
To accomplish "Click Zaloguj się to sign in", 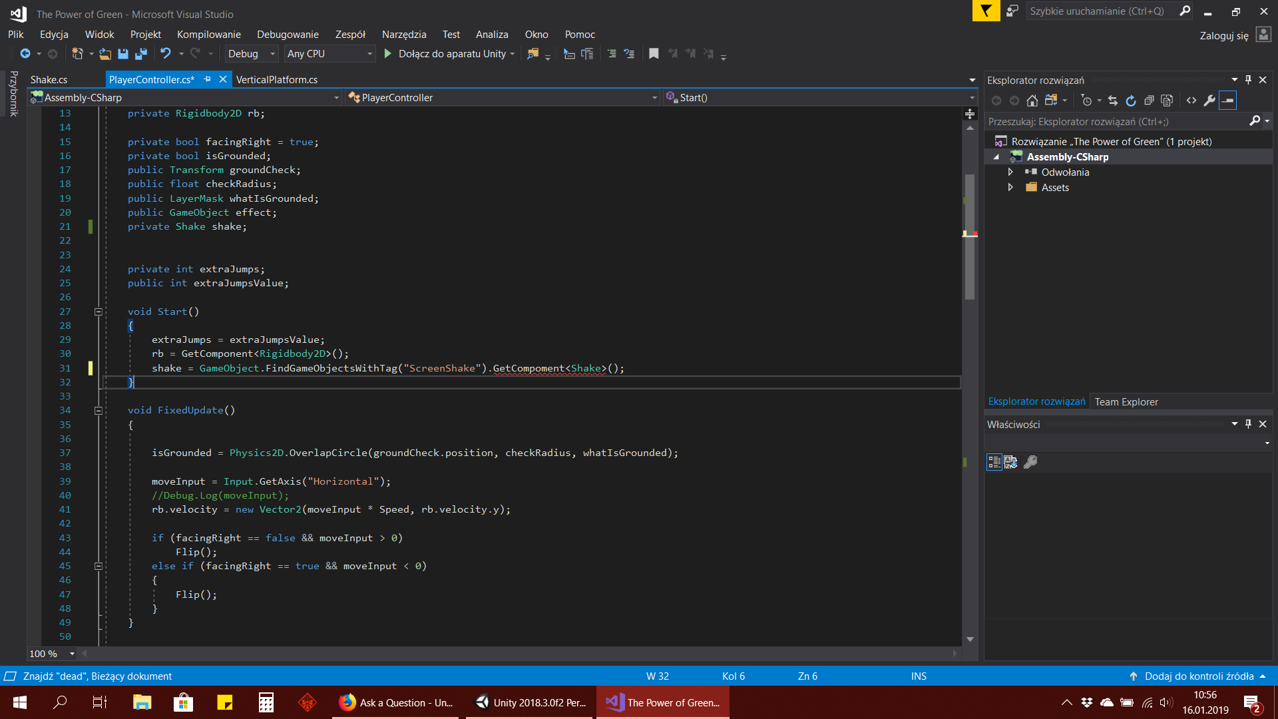I will coord(1224,35).
